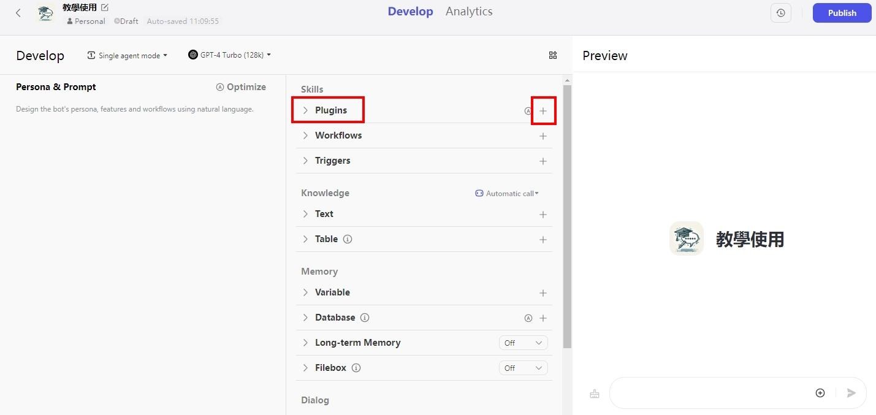Click the preview chat input field
Screen dimensions: 876x415
point(711,393)
